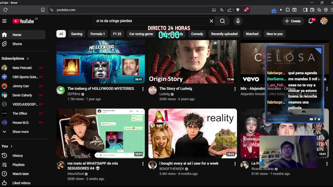Open Brave VPN shield icon
Screen dimensions: 333x187
click(326, 10)
